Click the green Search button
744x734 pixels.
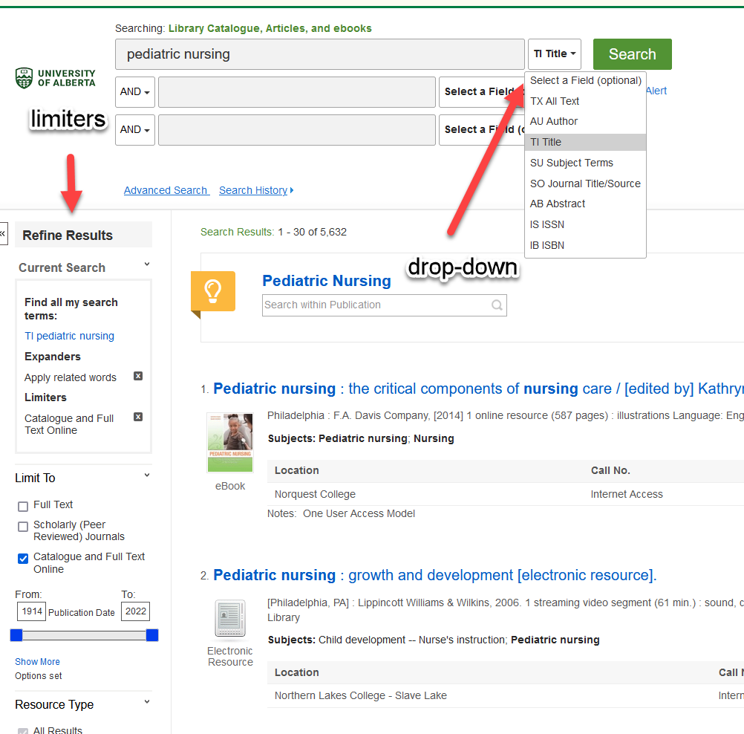pos(632,54)
